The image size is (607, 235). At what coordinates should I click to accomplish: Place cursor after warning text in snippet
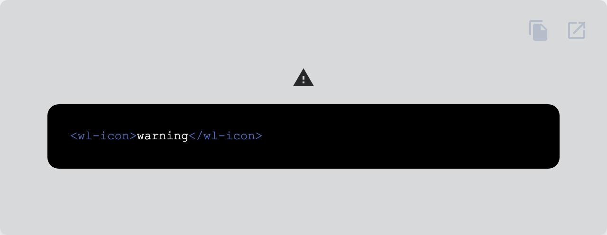pos(189,136)
